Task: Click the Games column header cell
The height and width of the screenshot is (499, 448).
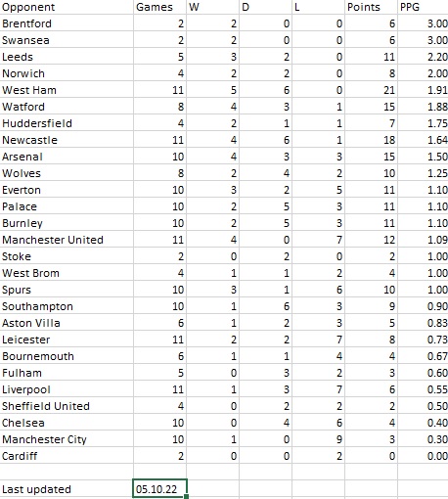Action: [x=159, y=7]
